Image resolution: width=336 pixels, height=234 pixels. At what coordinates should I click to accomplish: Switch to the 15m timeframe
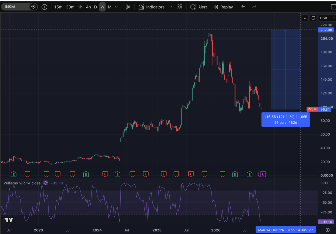click(x=58, y=7)
